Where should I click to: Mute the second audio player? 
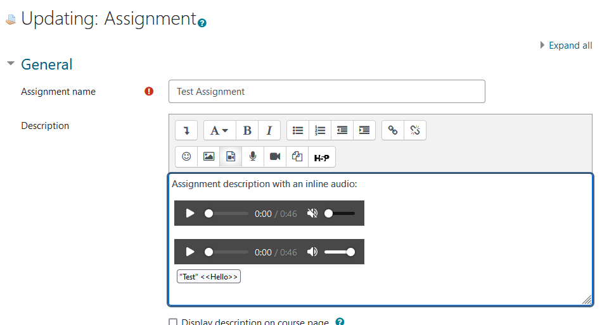pyautogui.click(x=312, y=252)
